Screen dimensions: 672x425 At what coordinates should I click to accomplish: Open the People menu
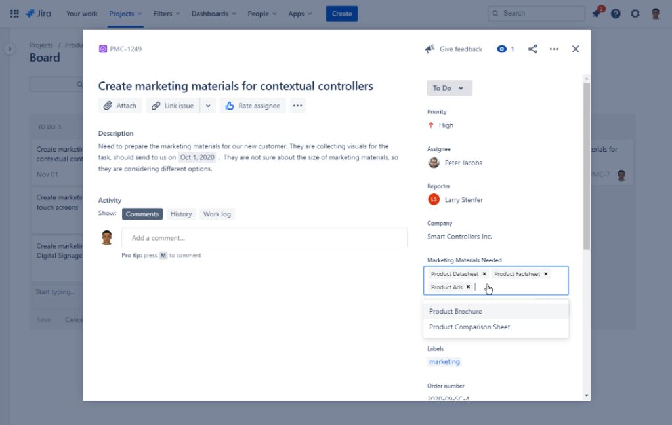[262, 14]
